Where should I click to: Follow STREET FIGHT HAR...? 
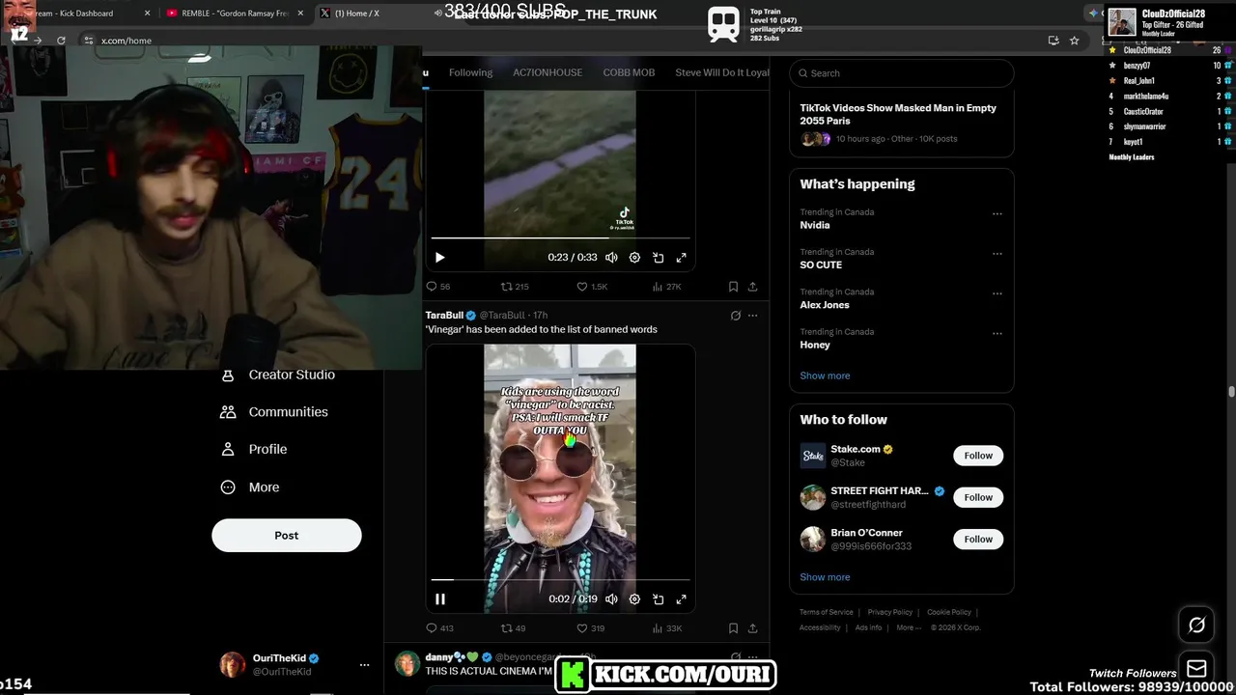click(978, 497)
